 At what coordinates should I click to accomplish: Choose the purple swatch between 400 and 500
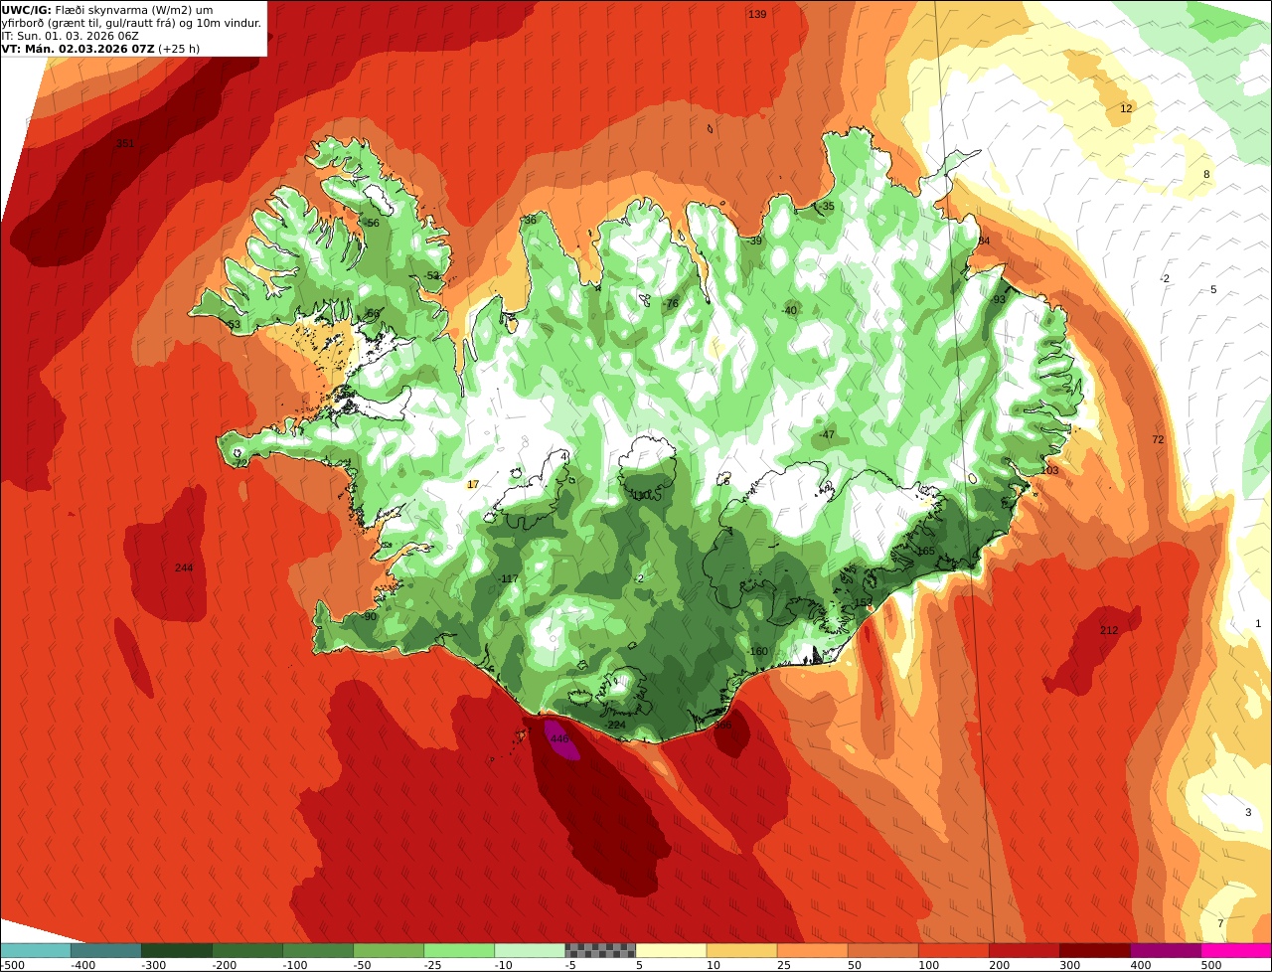[1165, 950]
